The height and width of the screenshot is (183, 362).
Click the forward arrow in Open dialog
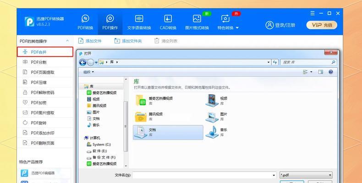pos(91,62)
